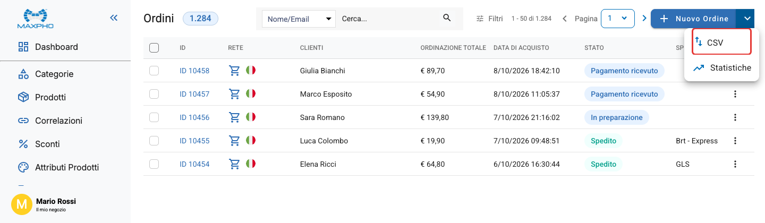Image resolution: width=765 pixels, height=223 pixels.
Task: Click cart icon in Elena Ricci row
Action: click(x=234, y=164)
